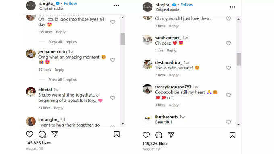
Task: Expand replies under the 135 likes comment
Action: click(x=63, y=42)
